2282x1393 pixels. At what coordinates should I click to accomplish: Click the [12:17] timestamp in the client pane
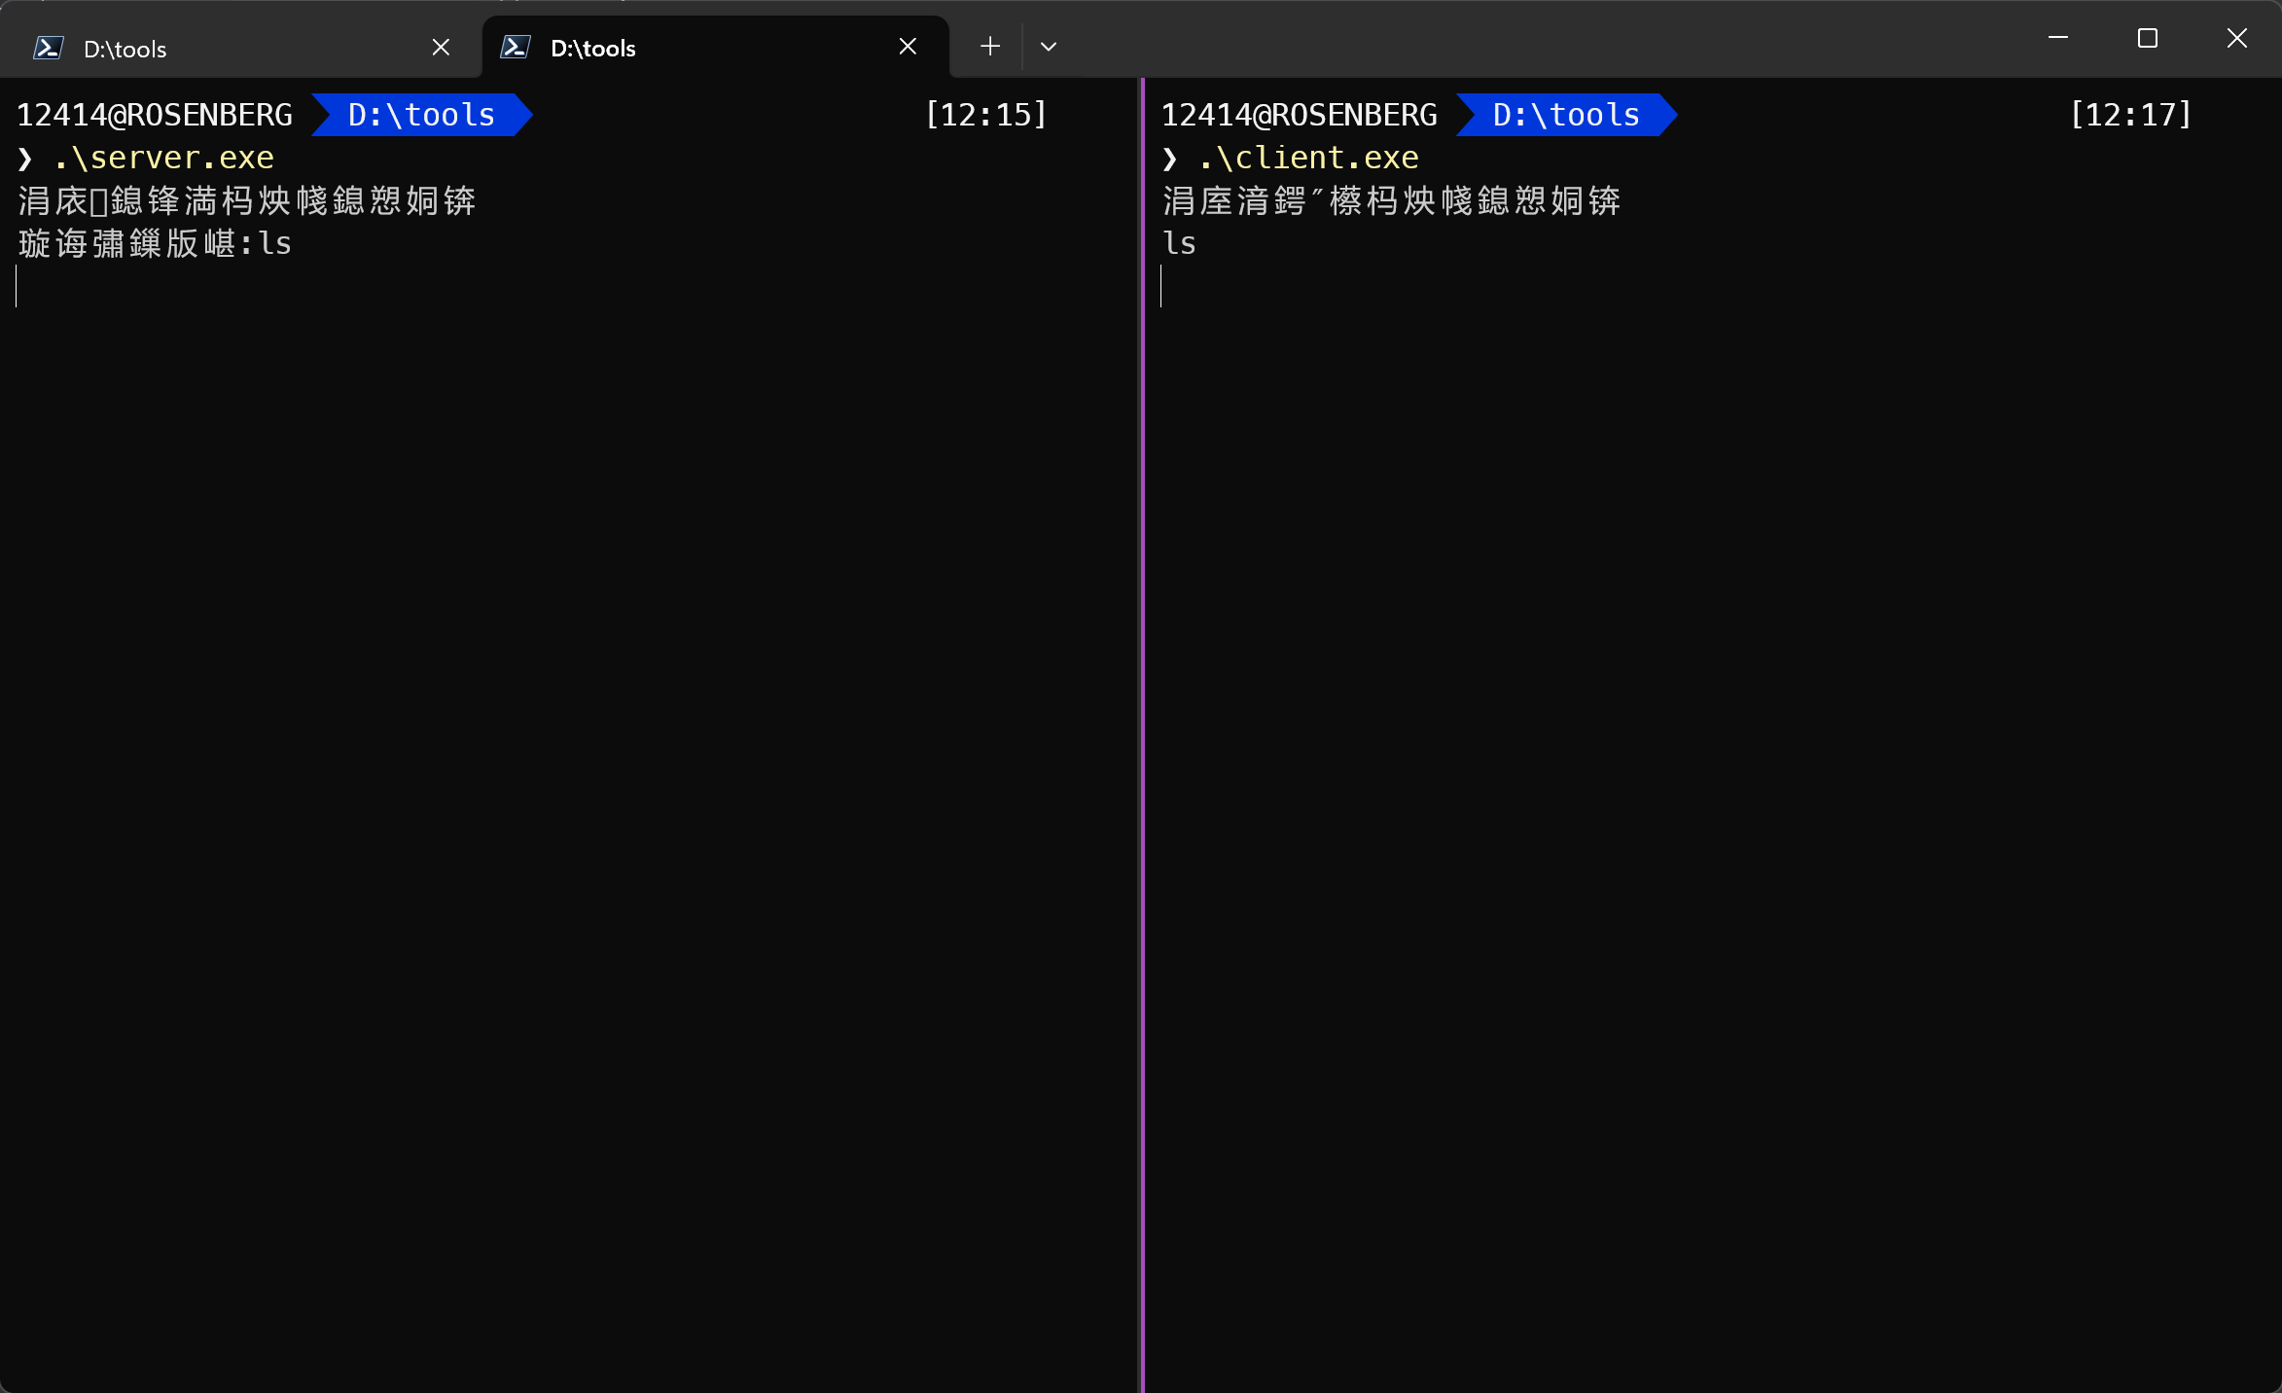coord(2130,115)
